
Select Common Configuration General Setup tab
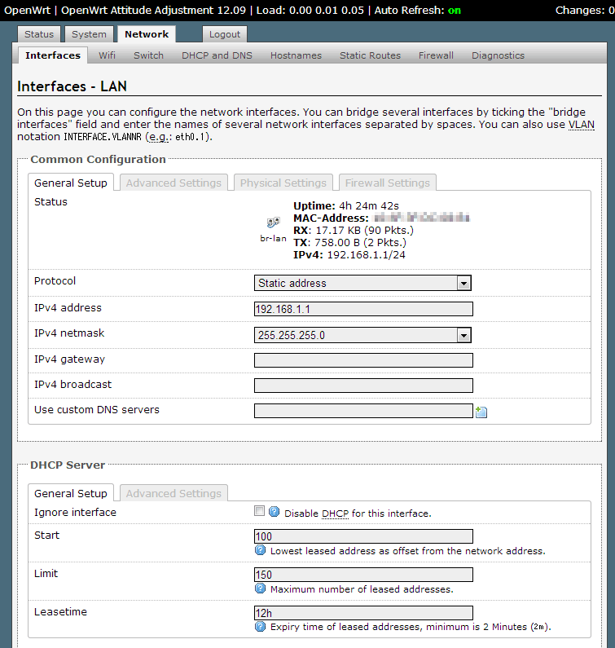(71, 183)
